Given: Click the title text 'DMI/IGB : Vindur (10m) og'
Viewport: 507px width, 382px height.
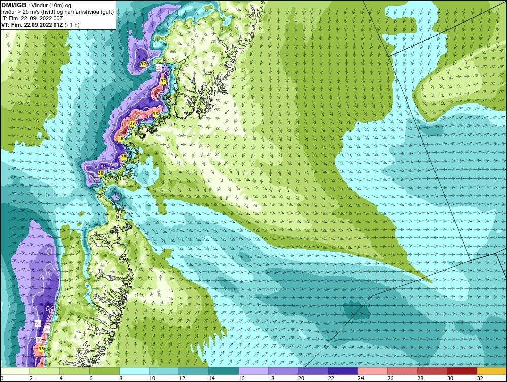Looking at the screenshot, I should click(36, 5).
